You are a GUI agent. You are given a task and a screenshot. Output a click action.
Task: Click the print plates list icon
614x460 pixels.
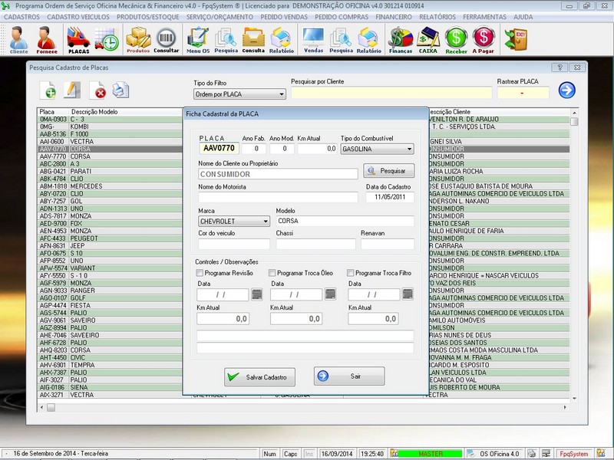120,90
